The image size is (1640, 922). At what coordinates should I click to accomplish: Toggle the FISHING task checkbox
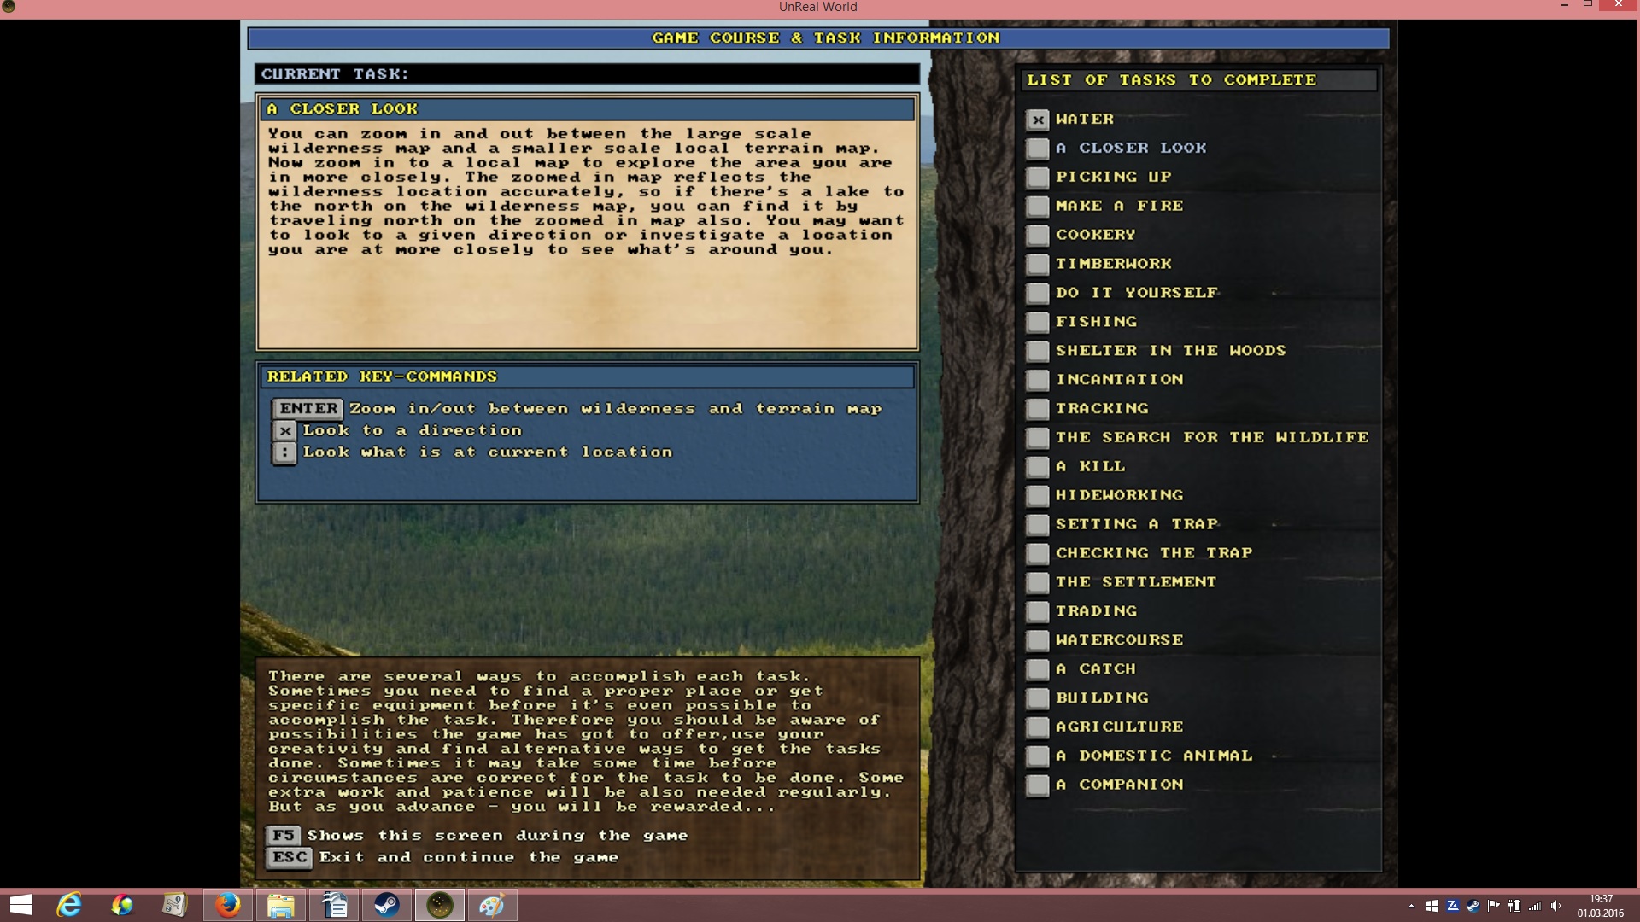click(x=1038, y=323)
